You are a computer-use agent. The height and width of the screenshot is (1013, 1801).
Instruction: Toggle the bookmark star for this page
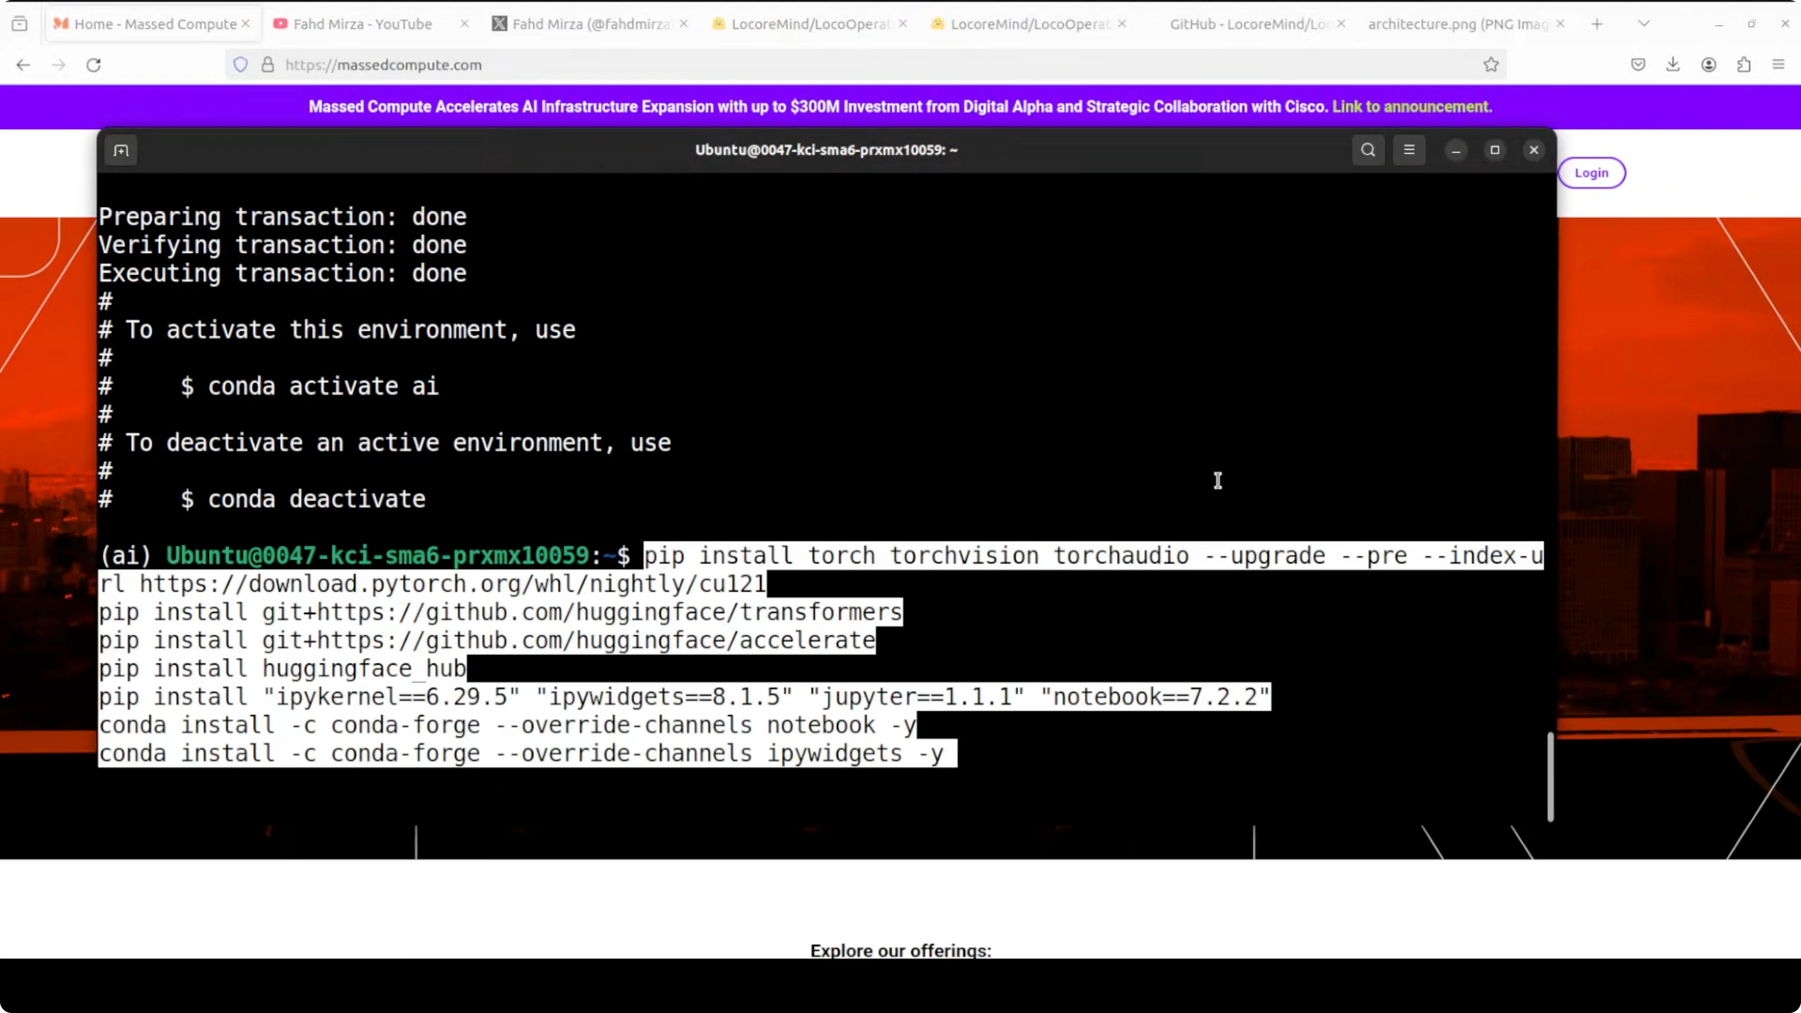tap(1491, 64)
